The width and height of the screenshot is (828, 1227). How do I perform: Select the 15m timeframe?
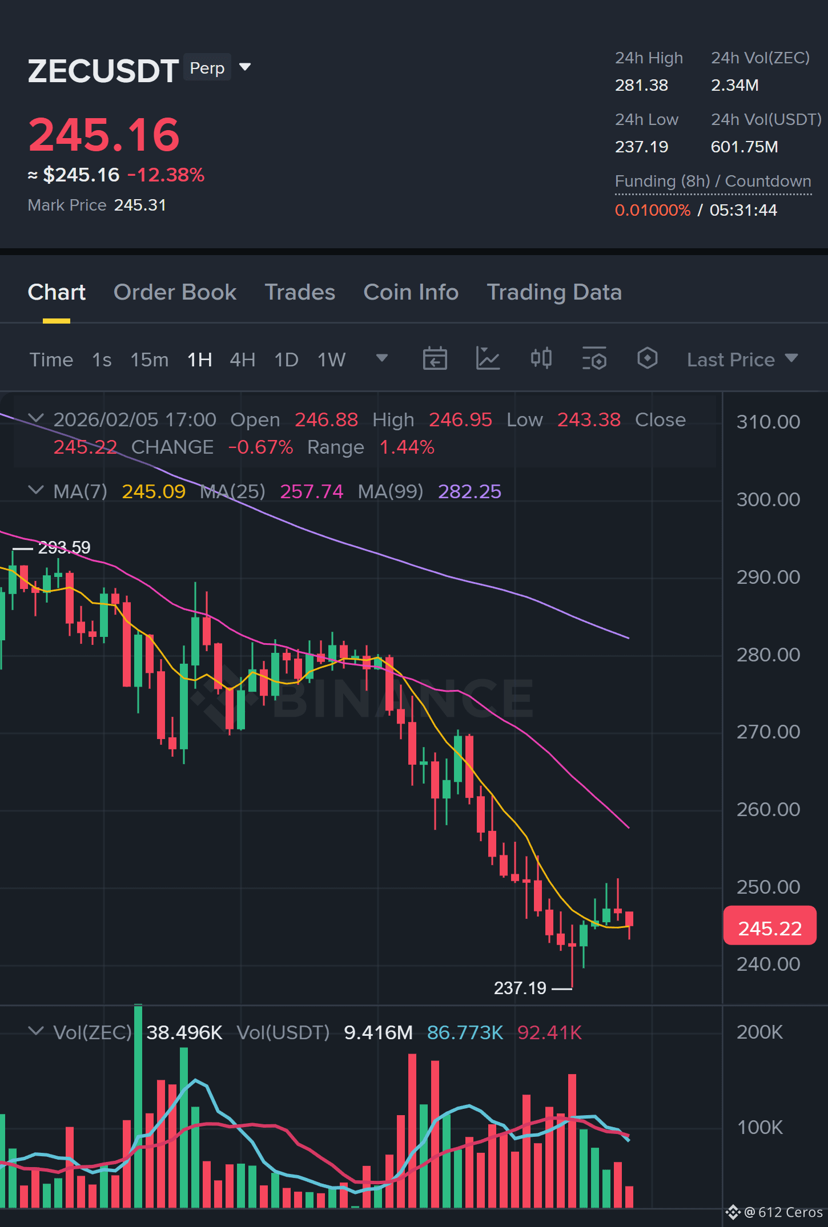(x=150, y=360)
